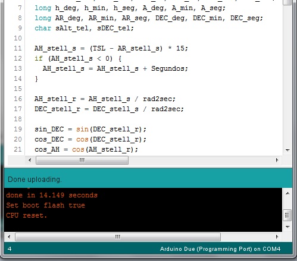Click line 19 'sin_DEC = sin(DEC_stell_r);'

(90, 129)
